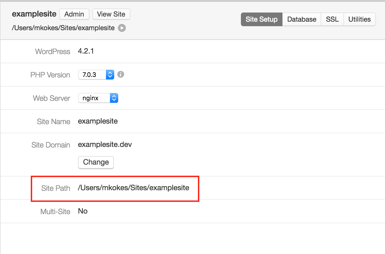Open the Web Server nginx dropdown
Image resolution: width=385 pixels, height=254 pixels.
[x=98, y=98]
